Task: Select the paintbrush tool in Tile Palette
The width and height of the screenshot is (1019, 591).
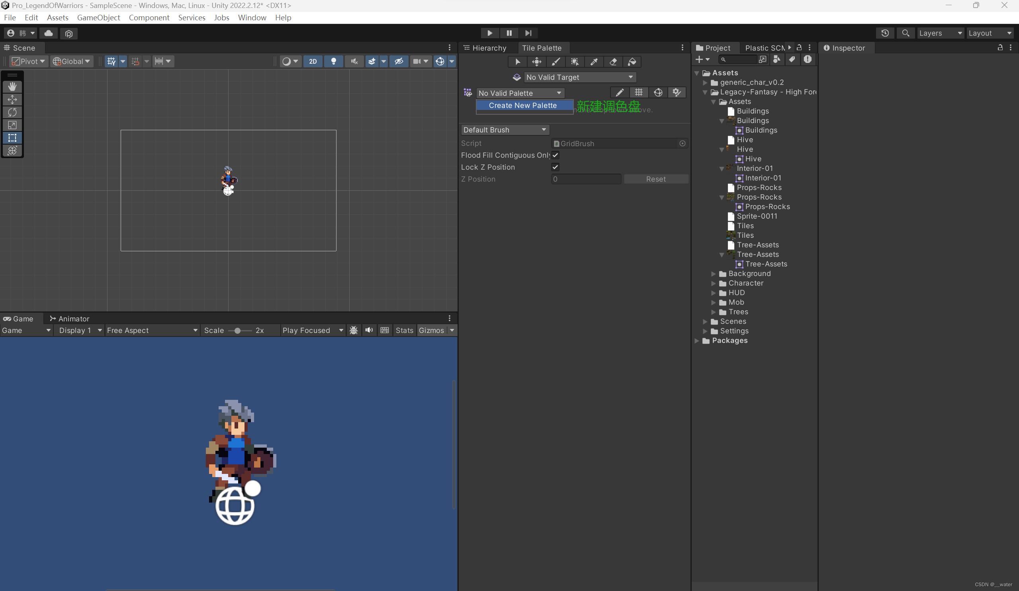Action: pyautogui.click(x=555, y=61)
